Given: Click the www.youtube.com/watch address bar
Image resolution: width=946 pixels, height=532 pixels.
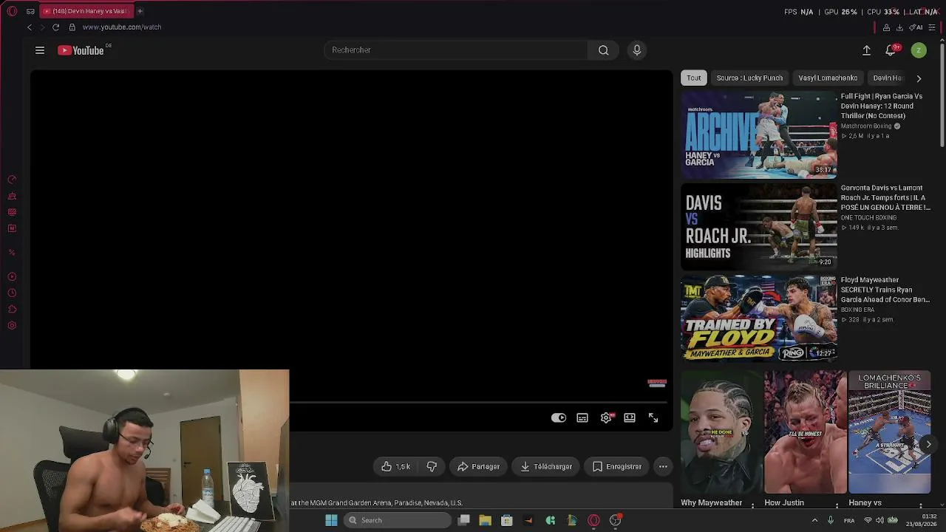Looking at the screenshot, I should [122, 27].
